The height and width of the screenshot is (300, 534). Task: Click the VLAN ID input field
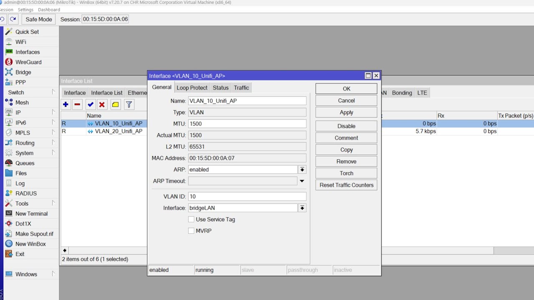247,196
